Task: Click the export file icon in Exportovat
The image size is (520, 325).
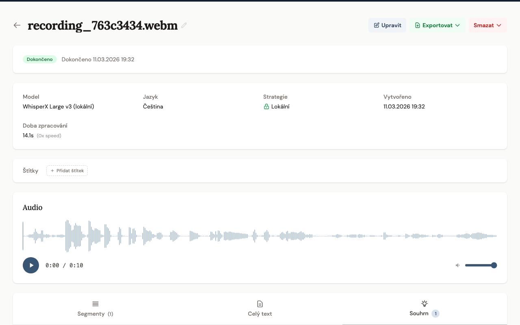Action: point(417,25)
